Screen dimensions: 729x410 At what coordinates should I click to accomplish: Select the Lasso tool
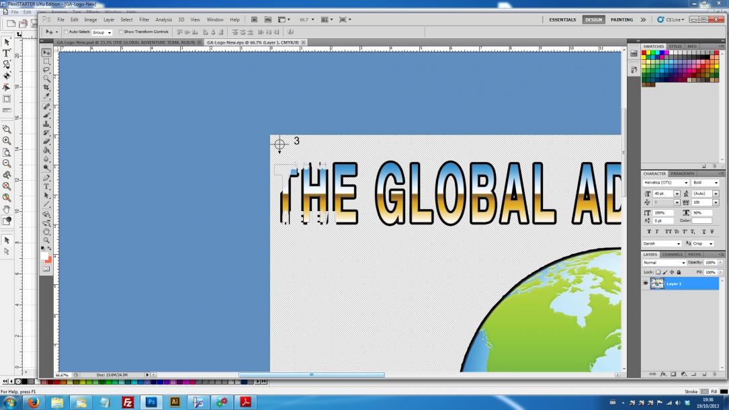pos(46,70)
